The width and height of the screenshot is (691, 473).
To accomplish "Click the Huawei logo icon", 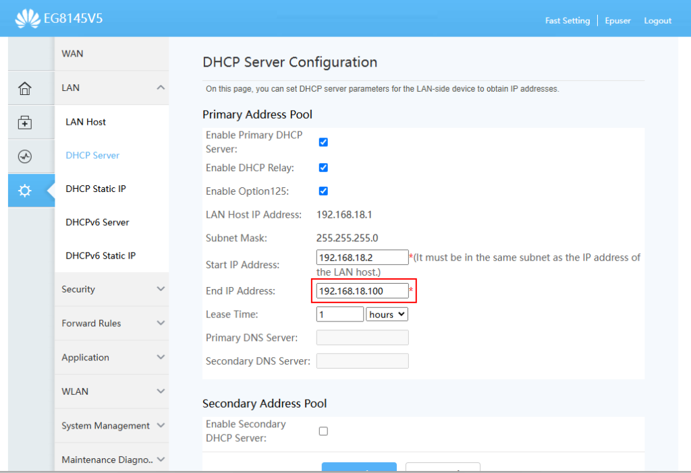I will [x=28, y=19].
